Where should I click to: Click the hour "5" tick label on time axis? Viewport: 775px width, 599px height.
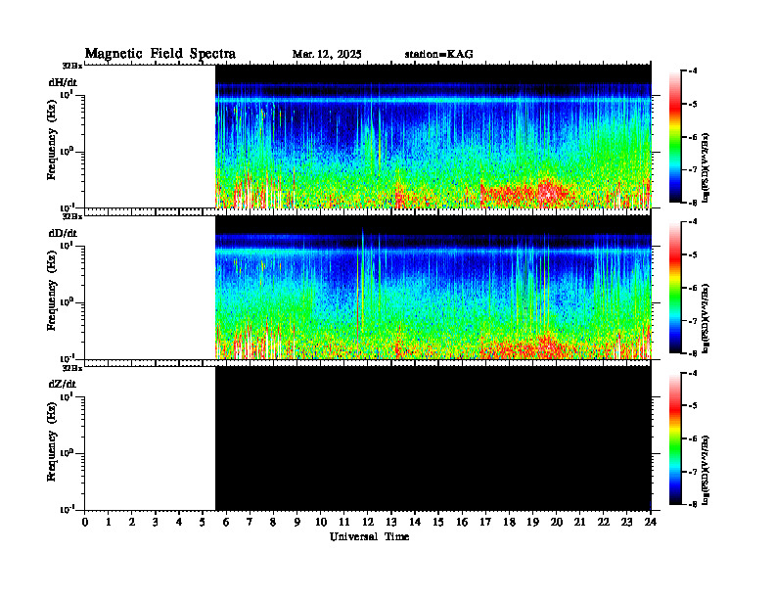click(x=203, y=523)
